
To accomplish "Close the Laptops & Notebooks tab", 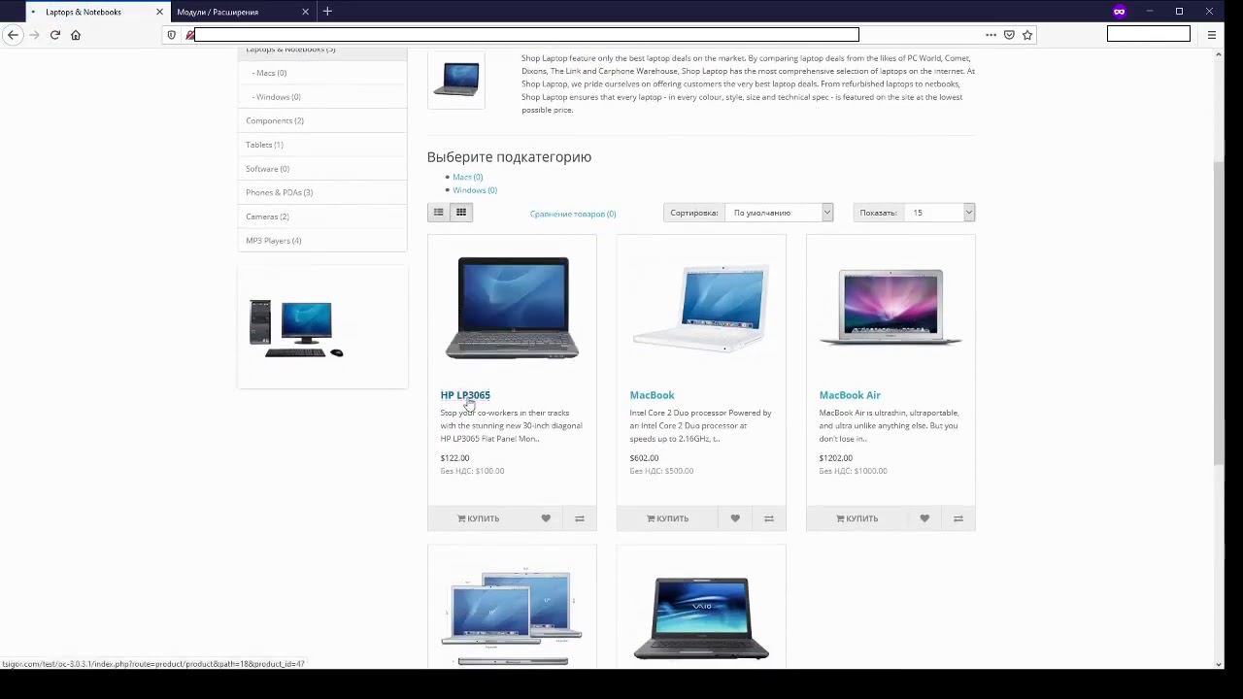I will coord(160,12).
